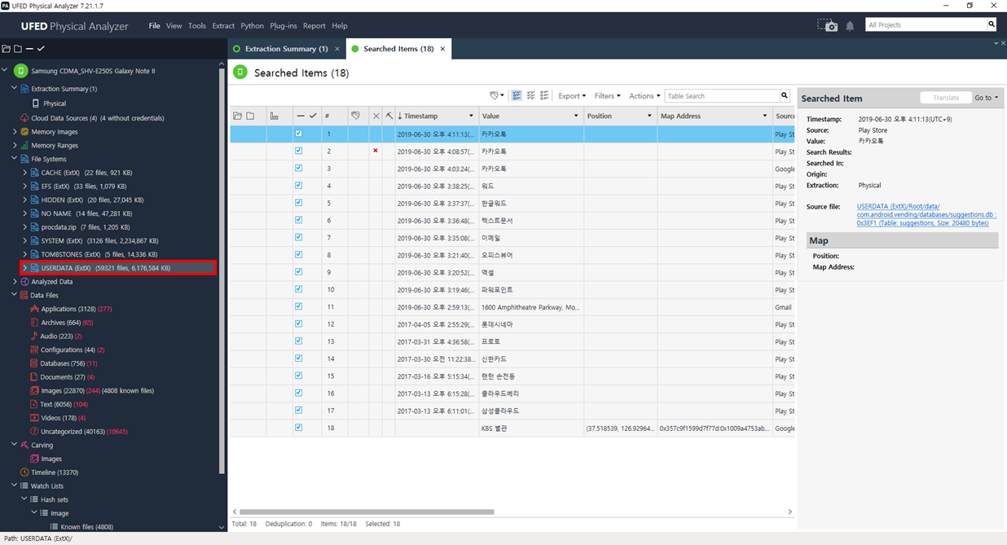The width and height of the screenshot is (1007, 545).
Task: Click the tag dropdown icon in the table toolbar
Action: pyautogui.click(x=496, y=95)
